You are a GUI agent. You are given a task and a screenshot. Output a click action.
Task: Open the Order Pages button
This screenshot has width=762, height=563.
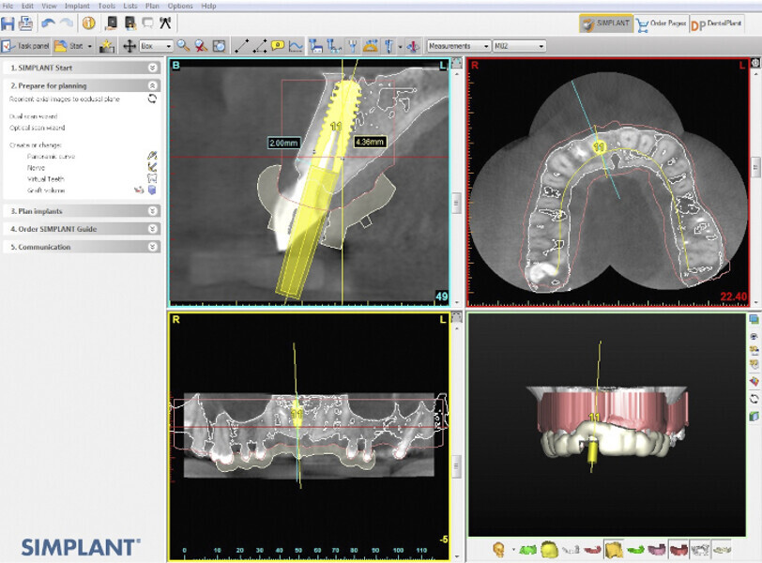(x=660, y=24)
